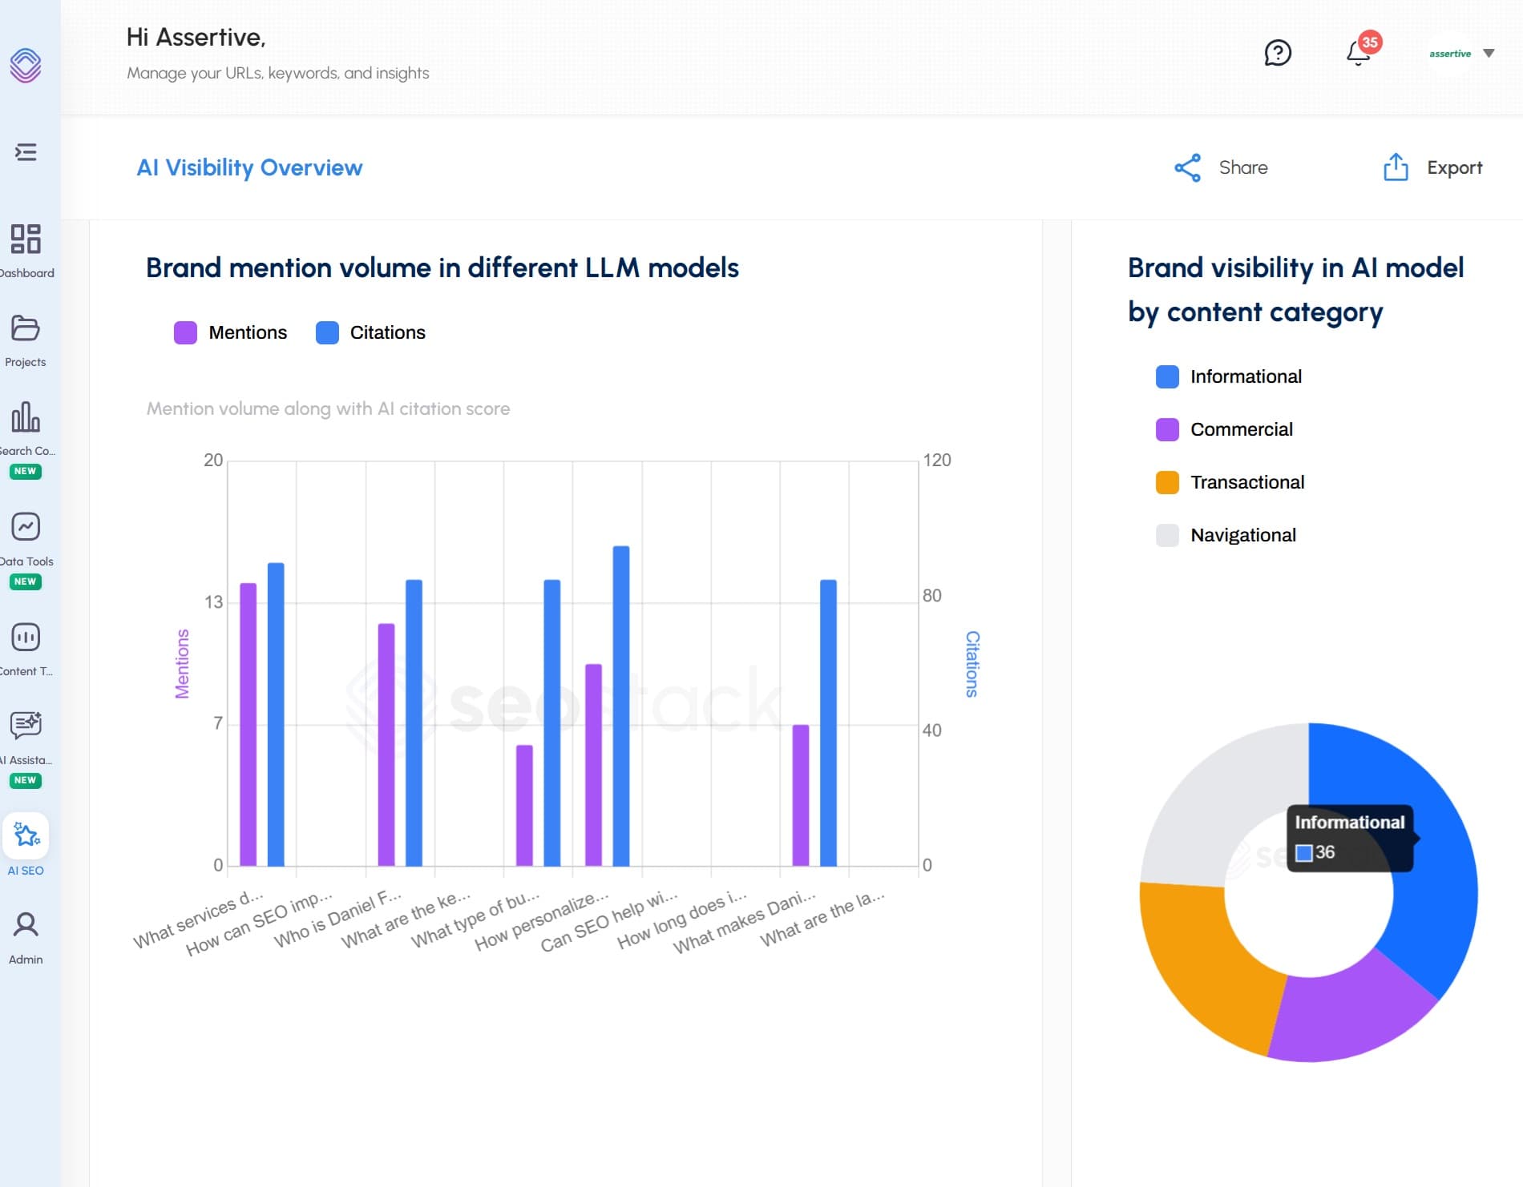Click the 'What services d...' Mentions bar

click(x=248, y=724)
